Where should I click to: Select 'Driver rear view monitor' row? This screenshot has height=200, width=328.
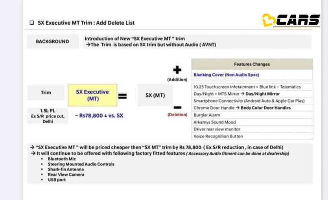pyautogui.click(x=252, y=129)
